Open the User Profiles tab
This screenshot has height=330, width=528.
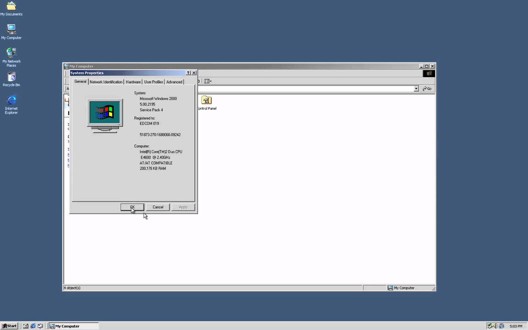click(154, 82)
